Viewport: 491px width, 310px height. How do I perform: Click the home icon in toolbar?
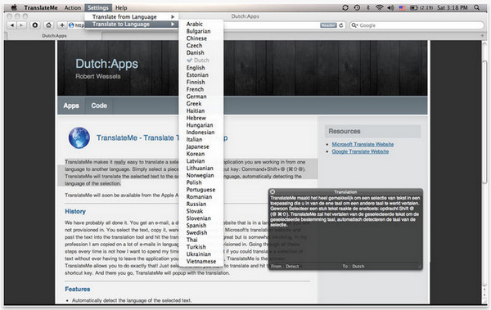pos(48,25)
